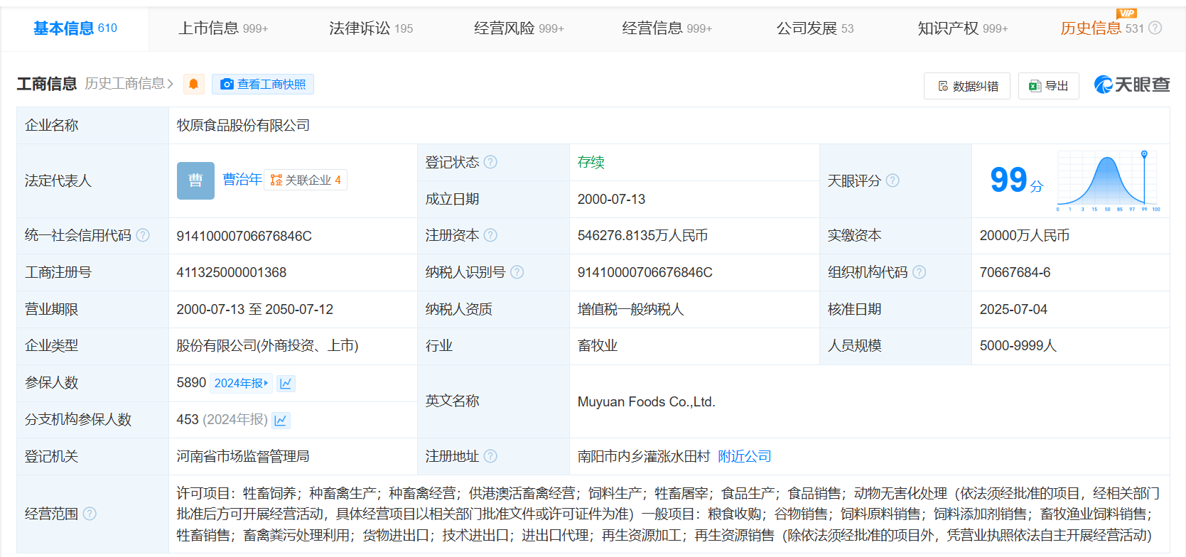
Task: Click the orange bell alert icon
Action: coord(193,85)
